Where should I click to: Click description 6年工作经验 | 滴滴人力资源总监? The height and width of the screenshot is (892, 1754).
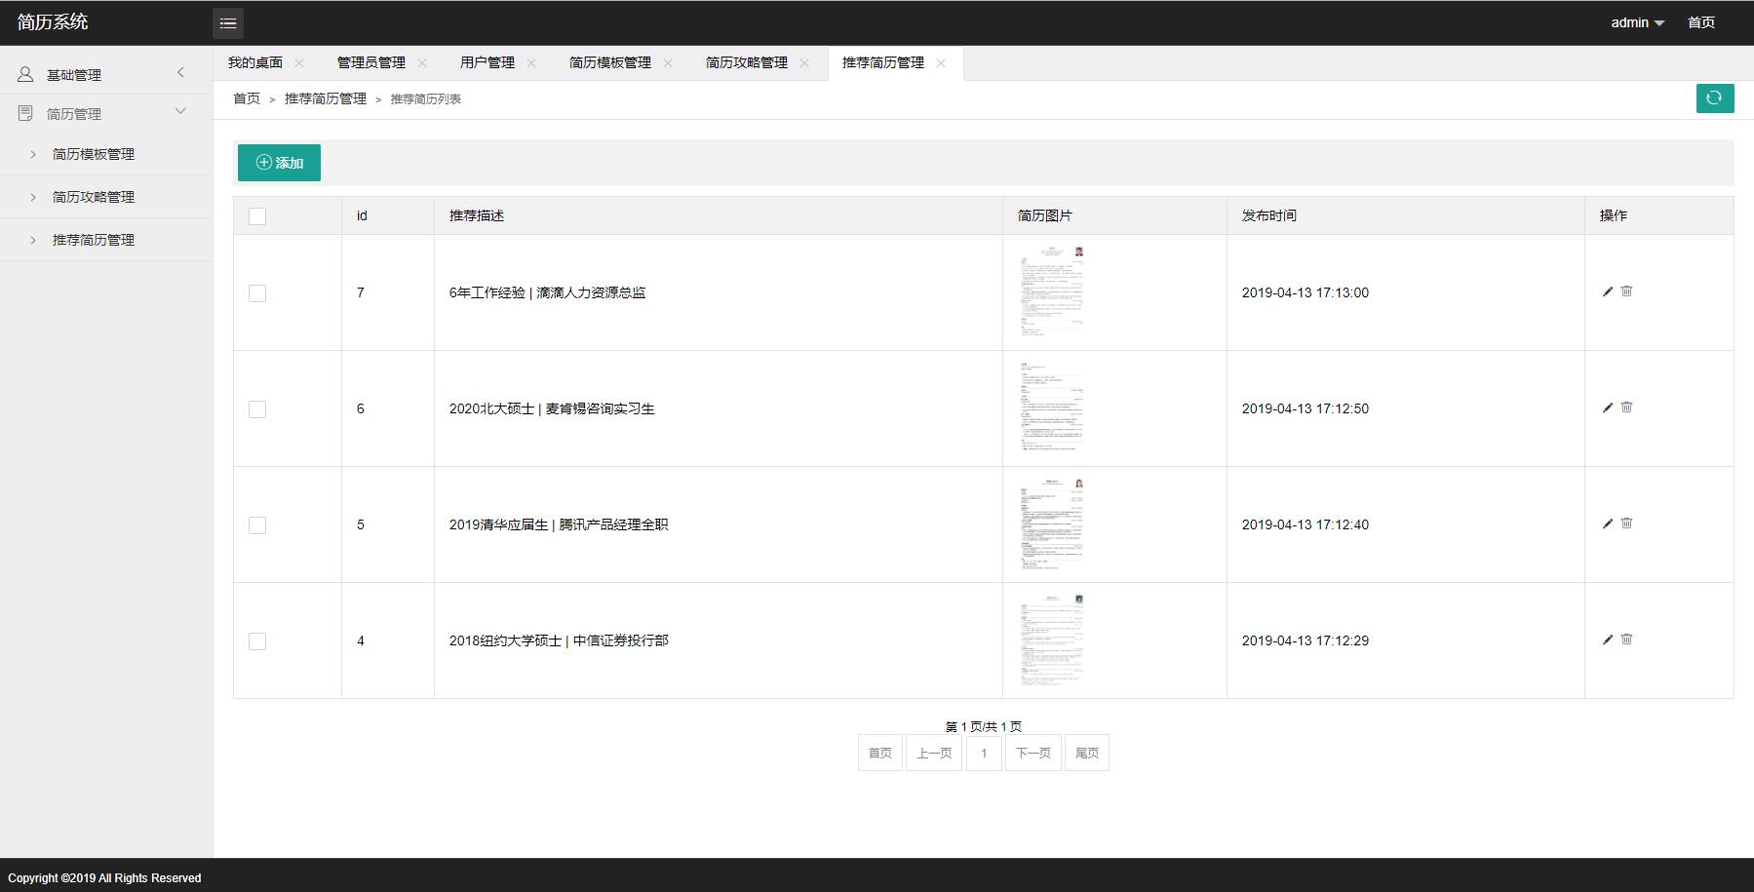point(547,292)
